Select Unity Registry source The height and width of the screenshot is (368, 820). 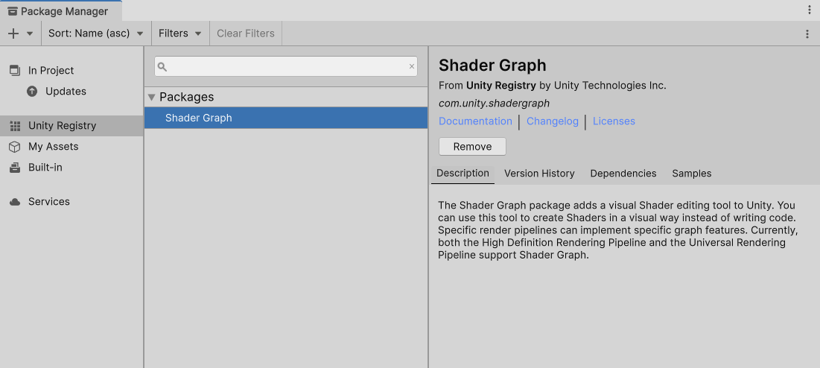62,126
